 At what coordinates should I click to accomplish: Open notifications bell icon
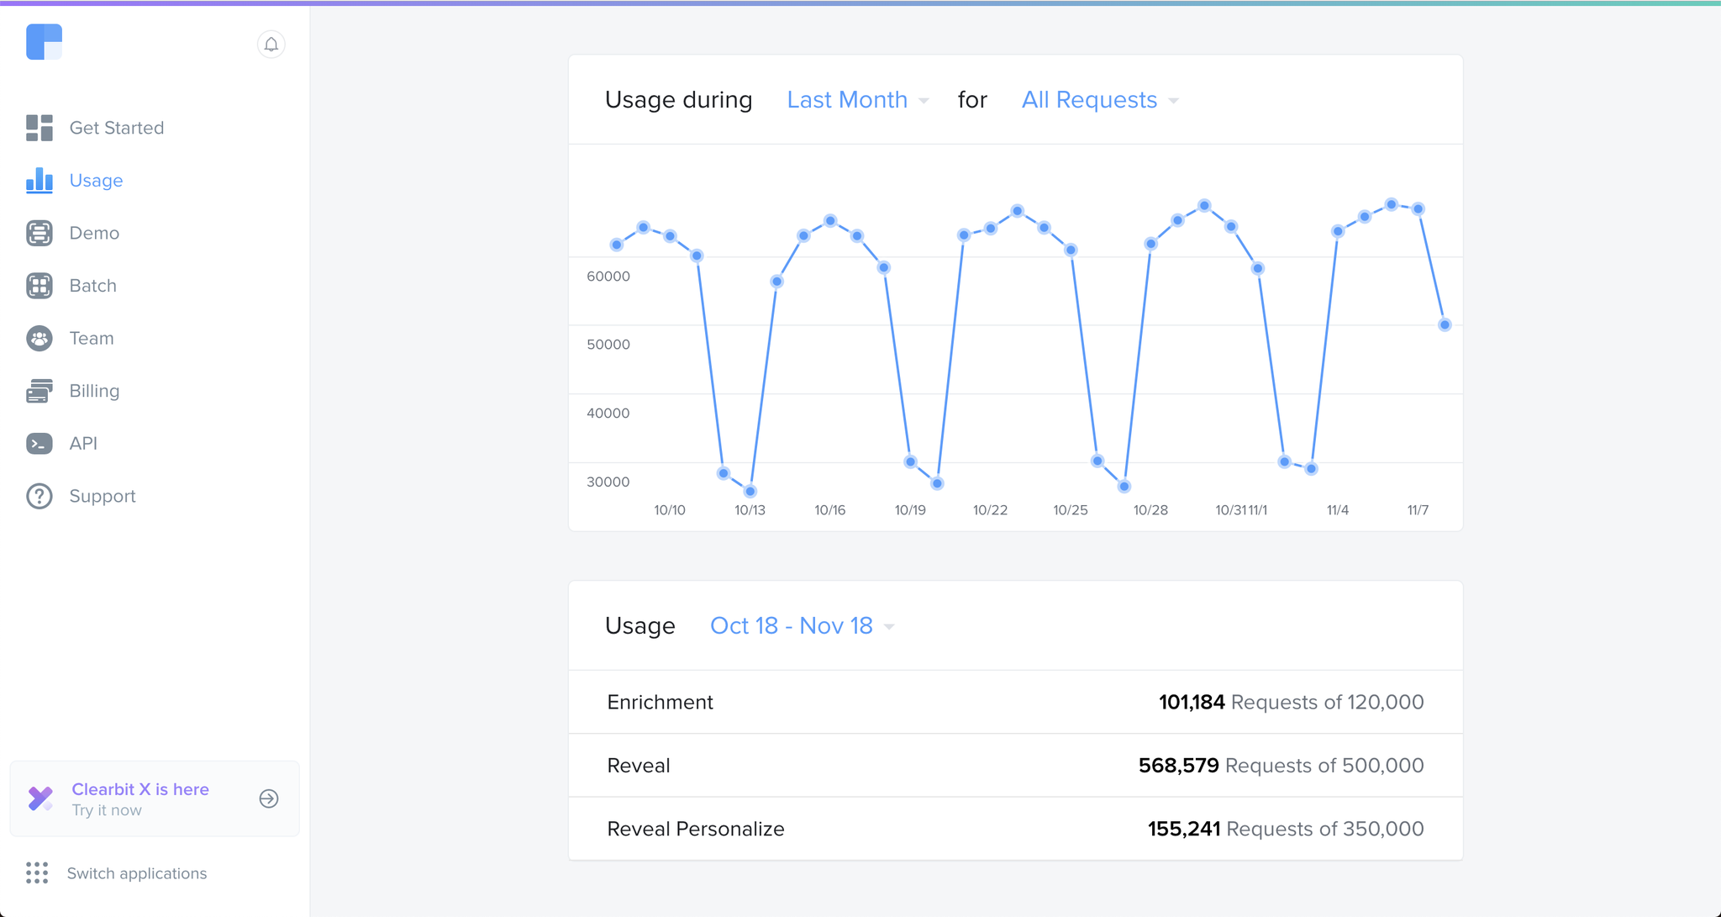(271, 45)
